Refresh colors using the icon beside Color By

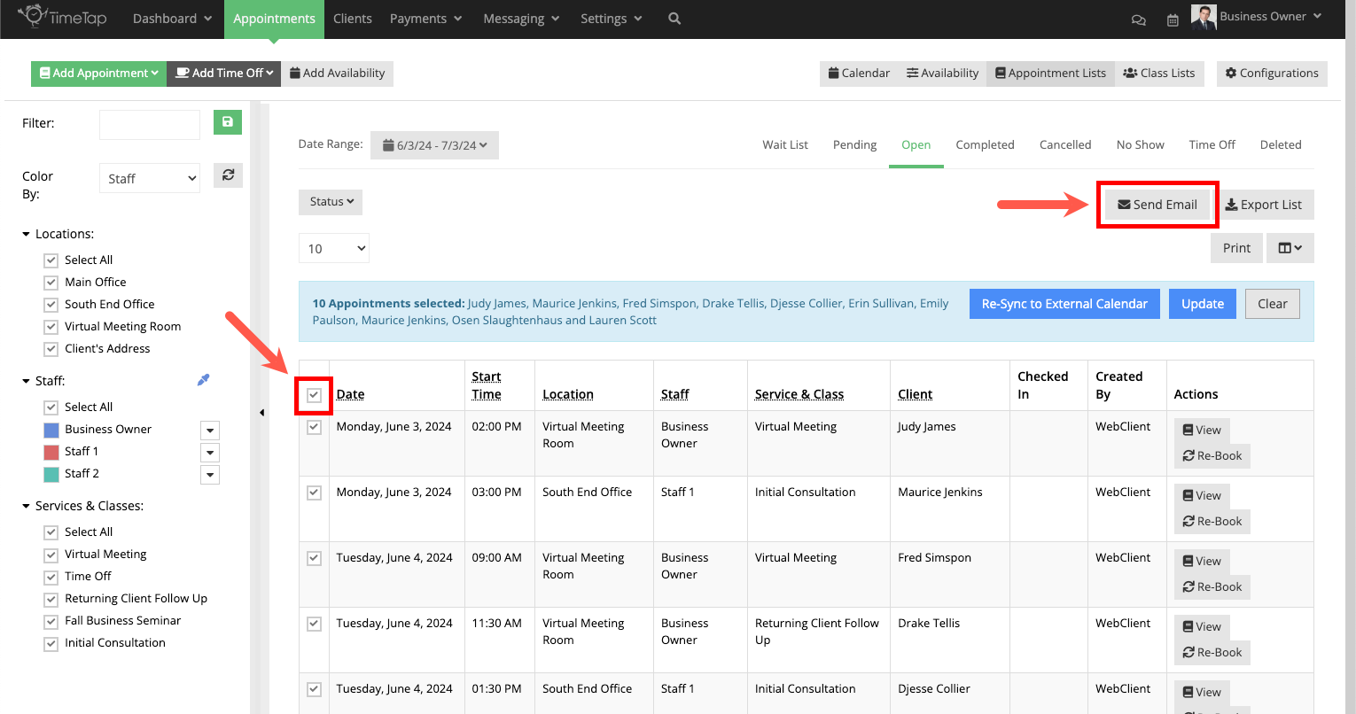228,175
